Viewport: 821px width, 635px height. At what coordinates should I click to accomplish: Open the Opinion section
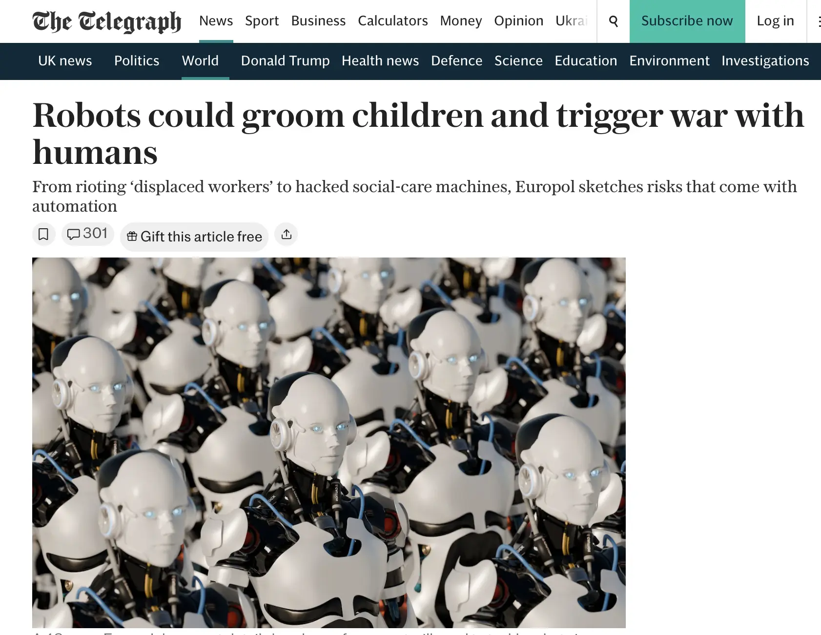click(518, 21)
